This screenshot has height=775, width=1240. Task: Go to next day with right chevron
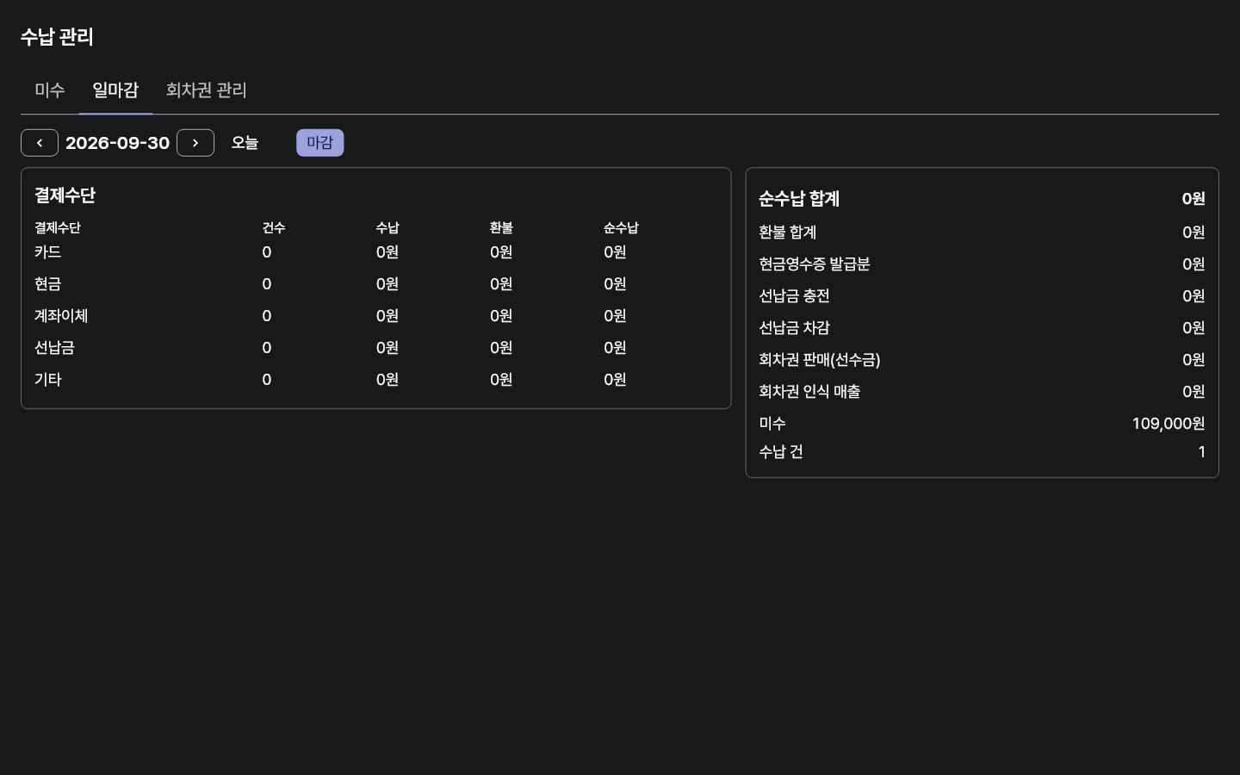point(195,143)
